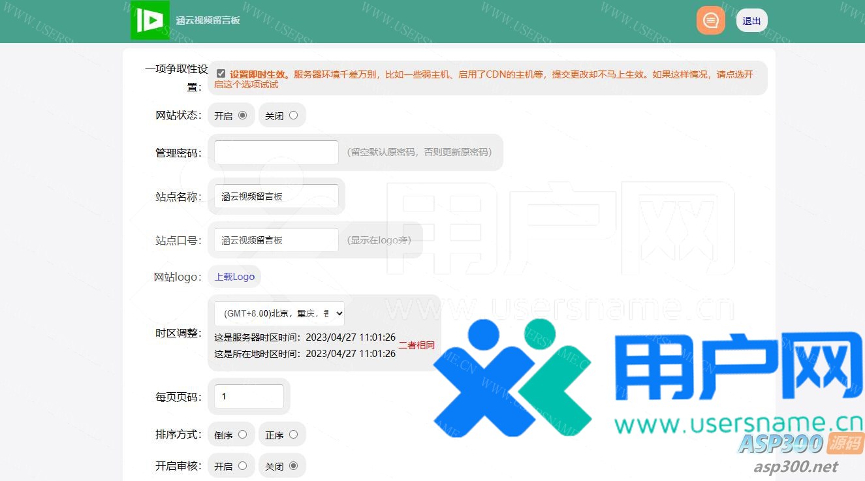Click the 这是服务器时区时间 line
The width and height of the screenshot is (865, 481).
(305, 337)
